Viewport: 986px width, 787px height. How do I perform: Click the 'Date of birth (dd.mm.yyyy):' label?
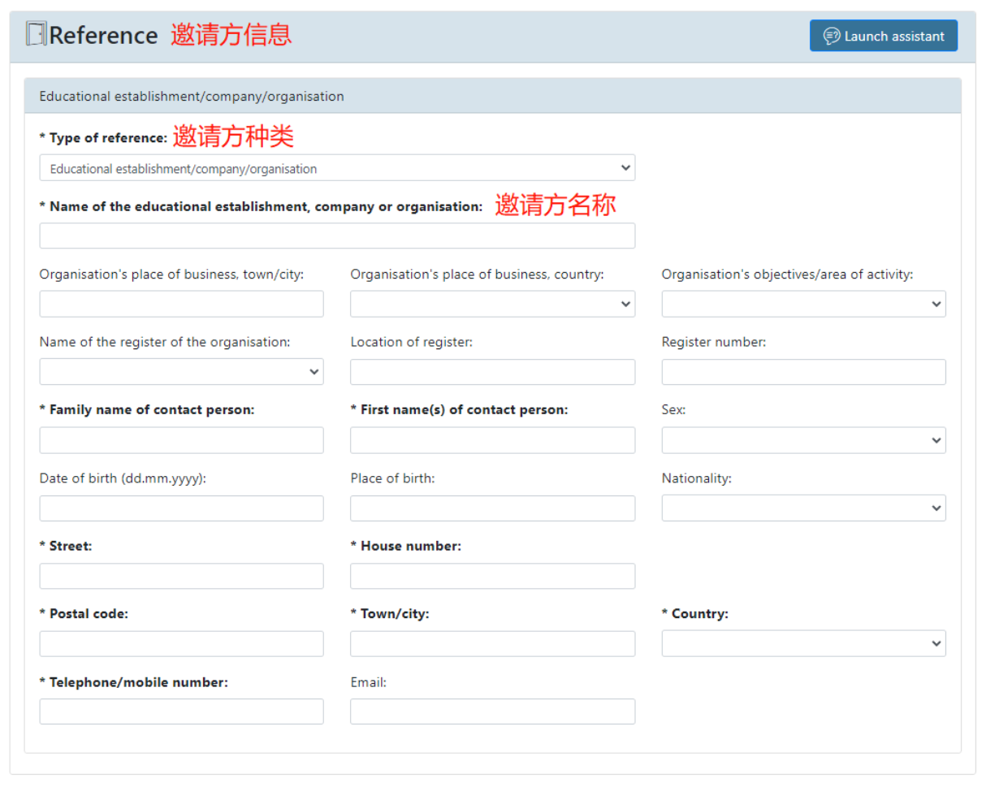click(x=123, y=478)
